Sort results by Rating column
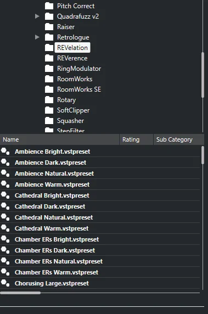 tap(136, 139)
